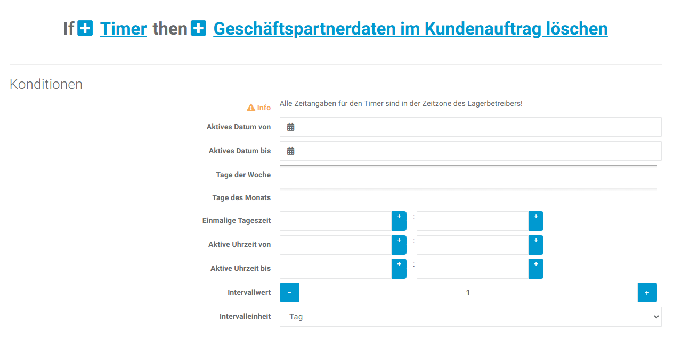Image resolution: width=674 pixels, height=338 pixels.
Task: Increment Aktive Uhrzeit von hour
Action: coord(399,240)
